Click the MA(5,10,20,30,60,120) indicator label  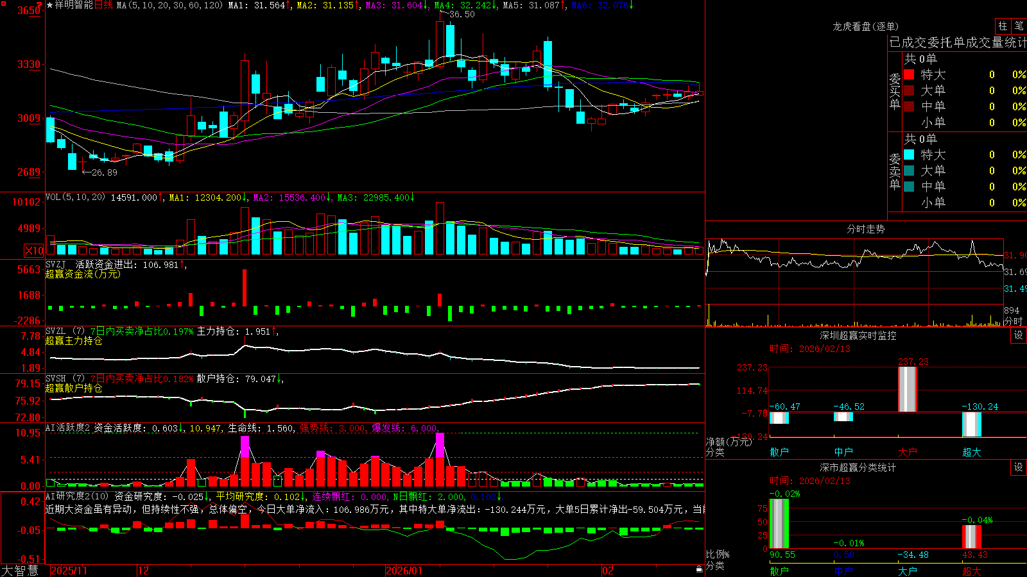[170, 5]
